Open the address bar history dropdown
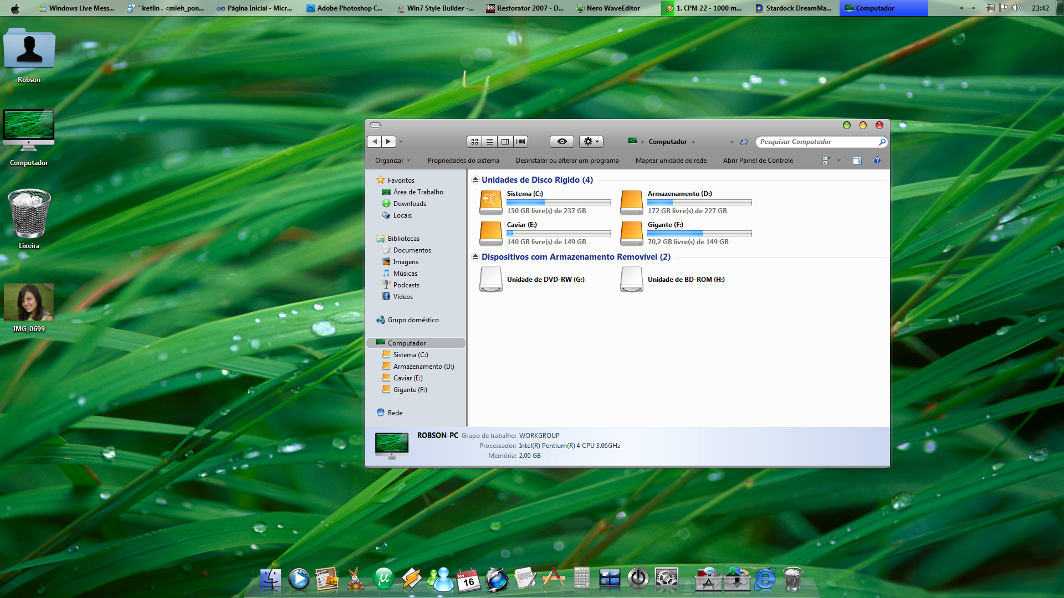This screenshot has width=1064, height=598. pos(731,142)
